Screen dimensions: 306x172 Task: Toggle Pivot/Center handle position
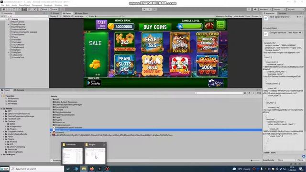tap(44, 9)
